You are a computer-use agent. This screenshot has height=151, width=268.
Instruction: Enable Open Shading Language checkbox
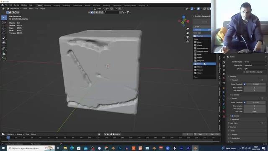[244, 72]
